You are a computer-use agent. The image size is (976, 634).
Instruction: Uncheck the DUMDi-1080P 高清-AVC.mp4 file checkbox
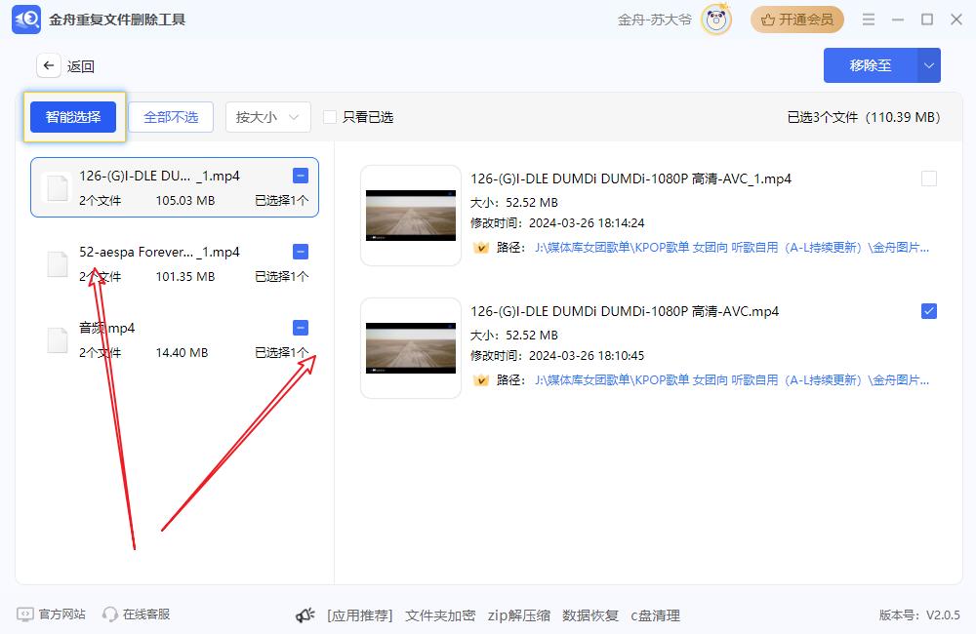(929, 311)
